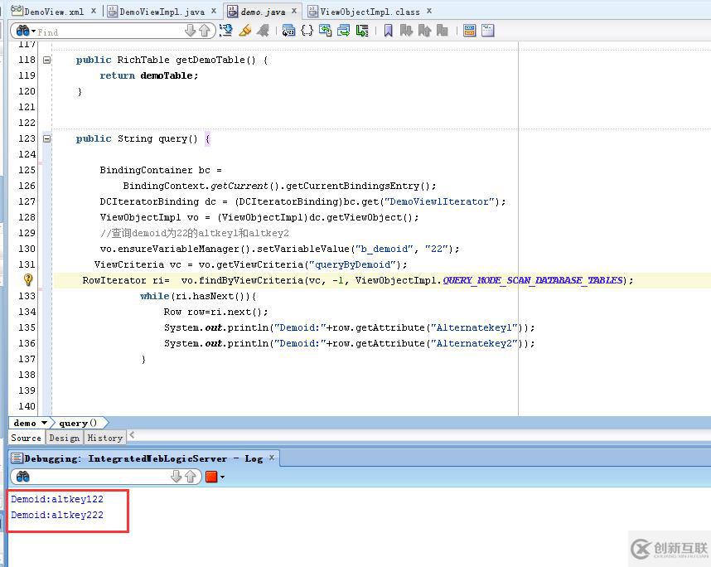Close the DemoViewImpl.java tab
This screenshot has width=711, height=567.
214,11
